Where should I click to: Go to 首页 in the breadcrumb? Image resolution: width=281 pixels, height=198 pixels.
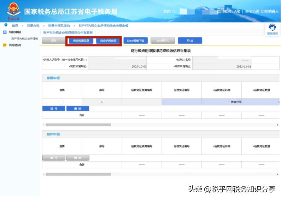(x=15, y=26)
